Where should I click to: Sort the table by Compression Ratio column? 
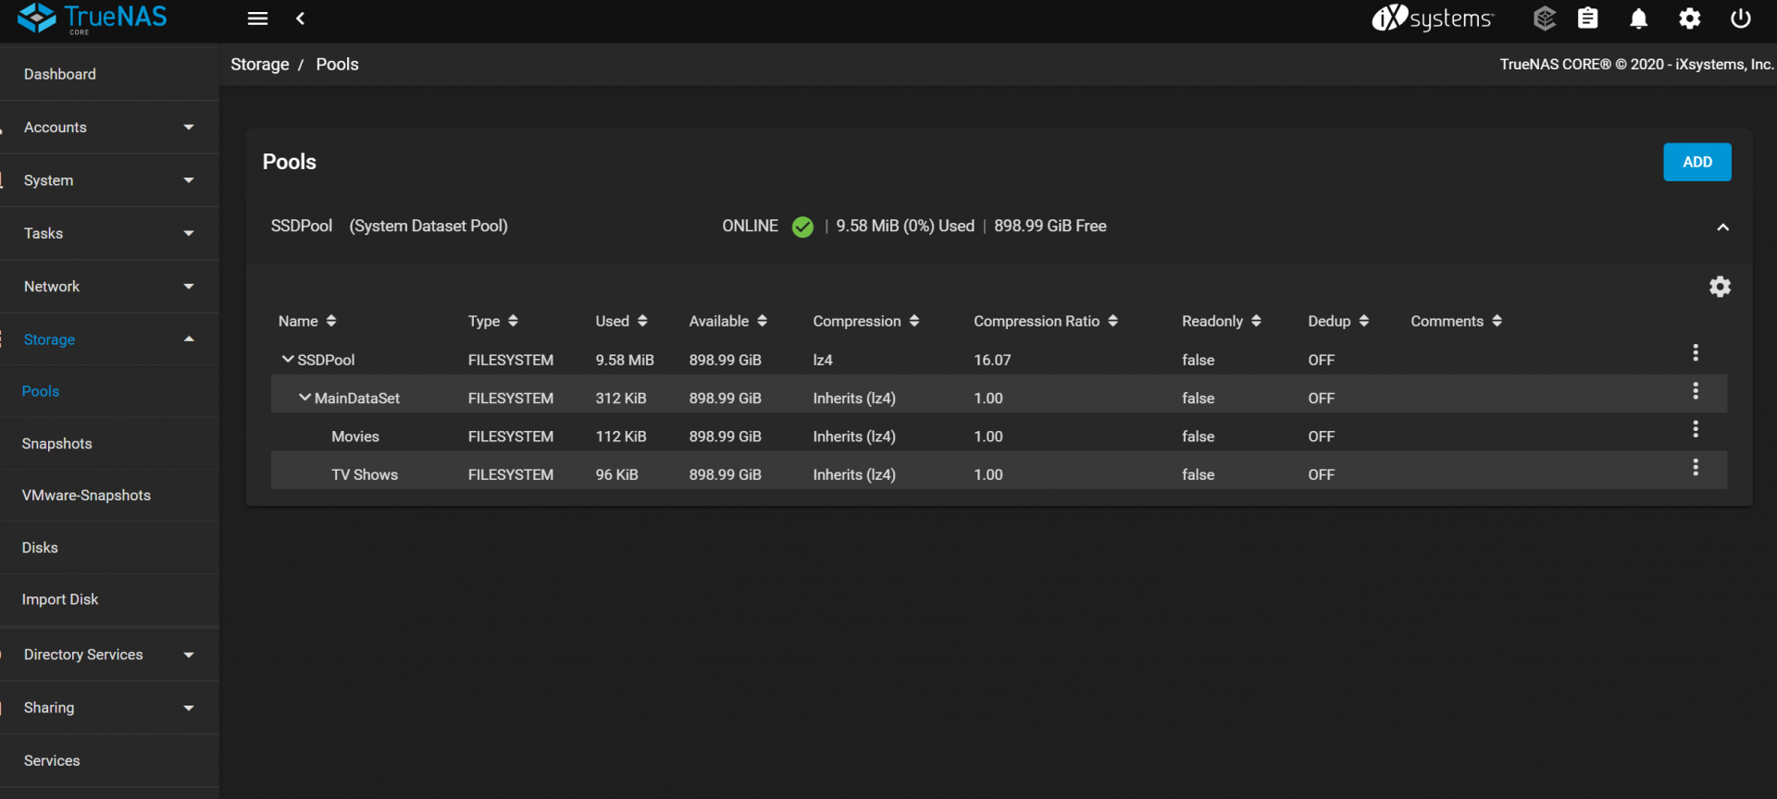click(1046, 321)
